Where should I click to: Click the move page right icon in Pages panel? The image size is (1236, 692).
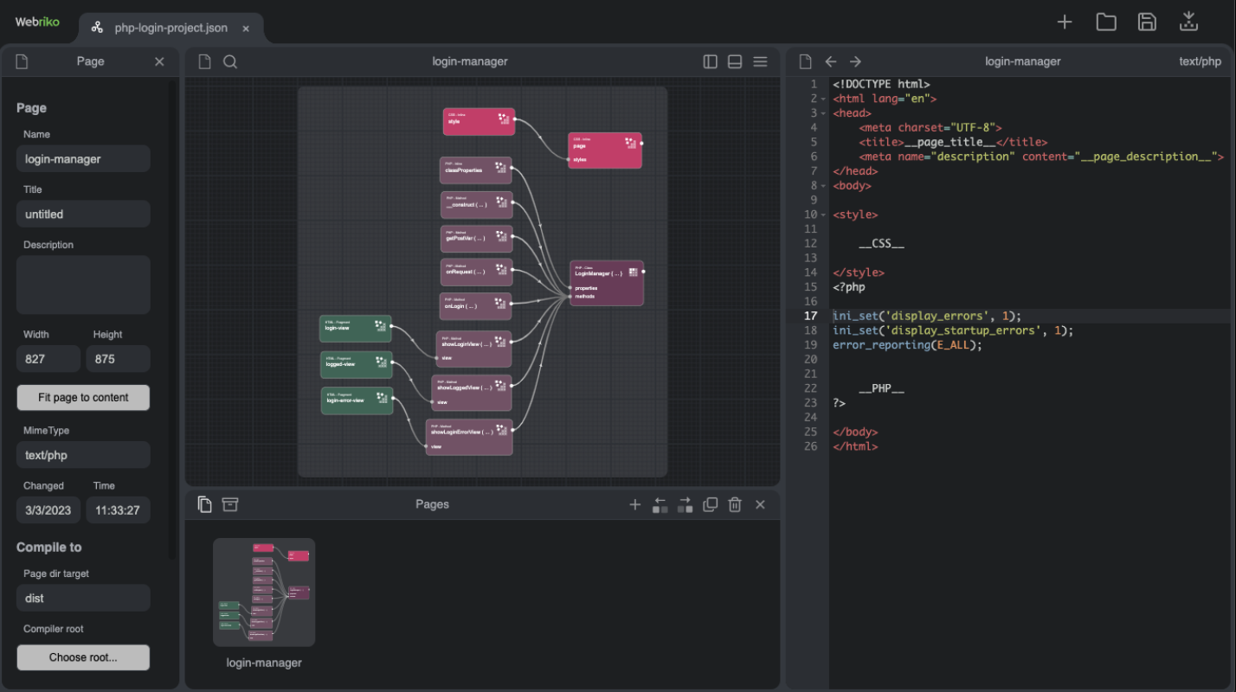coord(684,504)
